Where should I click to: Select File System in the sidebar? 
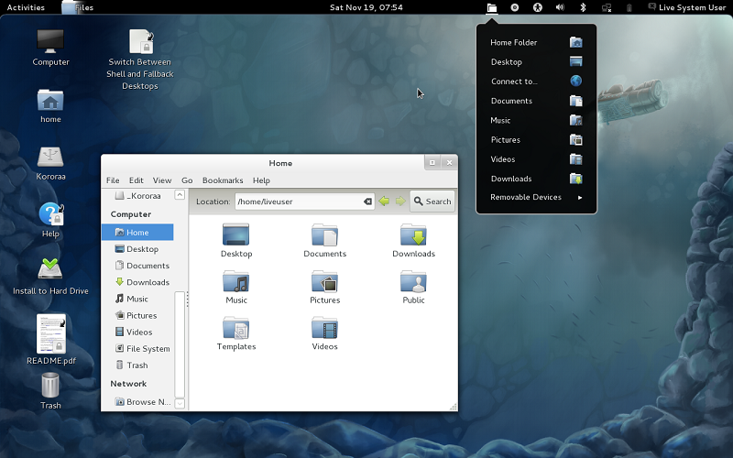[148, 349]
